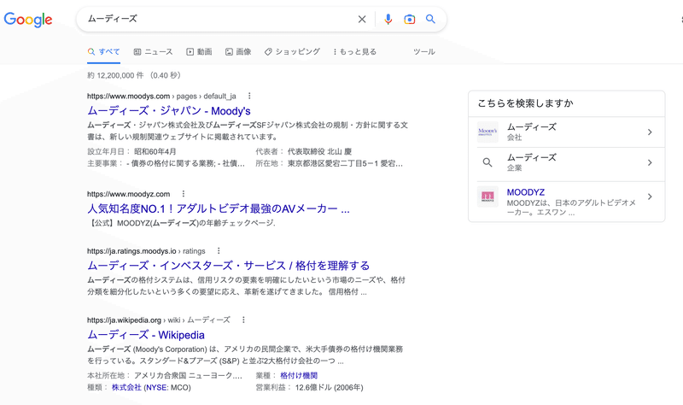This screenshot has width=683, height=405.
Task: Open the ツール options
Action: [x=423, y=51]
